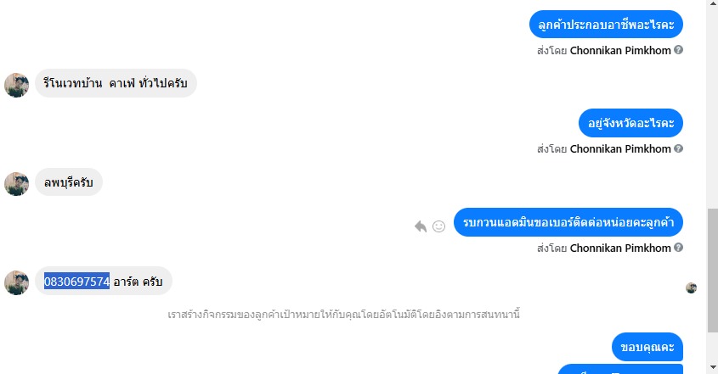Image resolution: width=718 pixels, height=374 pixels.
Task: Click the "ขอบคุณคะ" message bubble
Action: [x=647, y=346]
